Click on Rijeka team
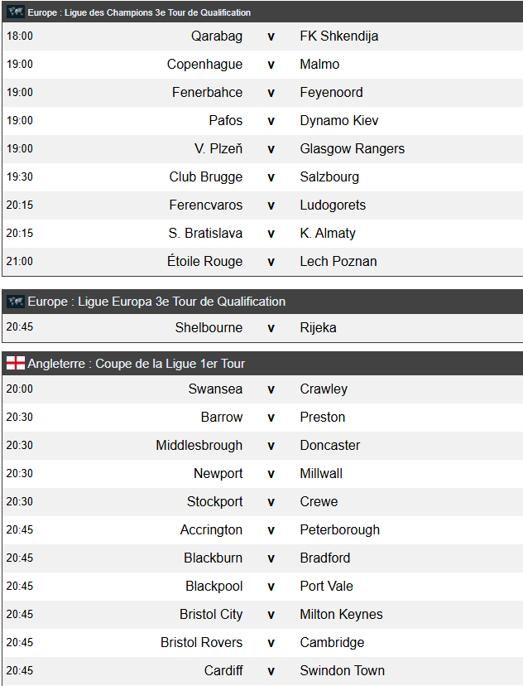This screenshot has height=686, width=523. point(317,328)
